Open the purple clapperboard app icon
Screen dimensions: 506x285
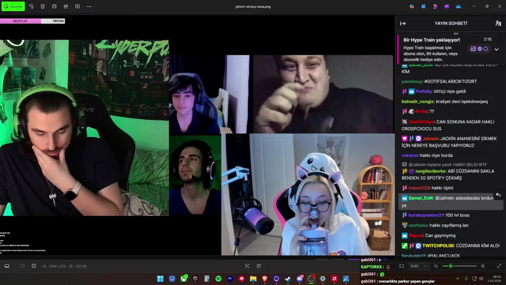tap(447, 6)
